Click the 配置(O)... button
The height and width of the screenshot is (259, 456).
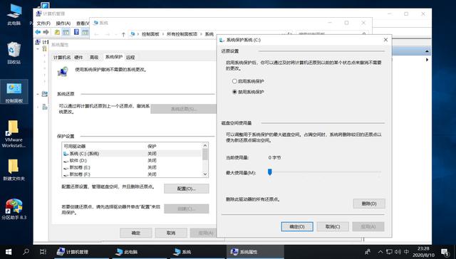[x=187, y=189]
